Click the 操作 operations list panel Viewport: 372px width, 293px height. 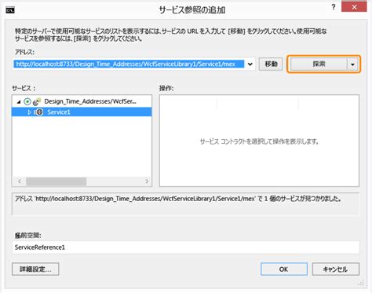259,141
